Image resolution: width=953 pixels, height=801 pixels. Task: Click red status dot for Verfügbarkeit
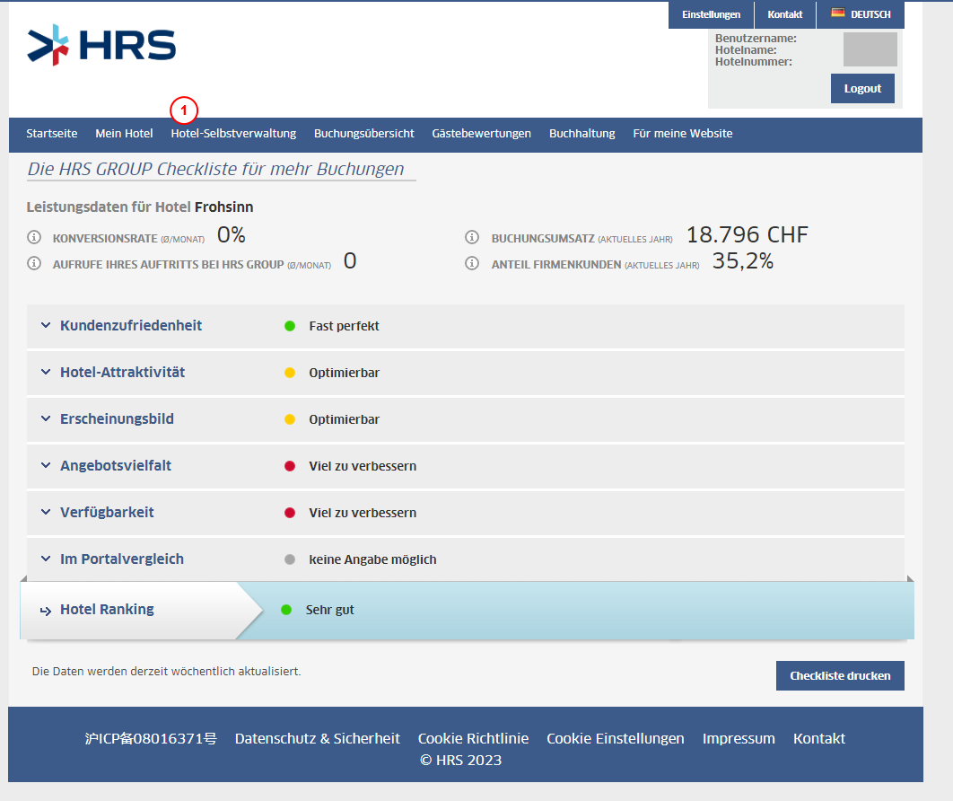pyautogui.click(x=290, y=513)
